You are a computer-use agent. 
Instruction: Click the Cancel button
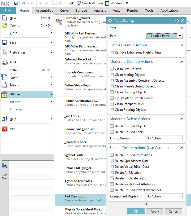173,211
